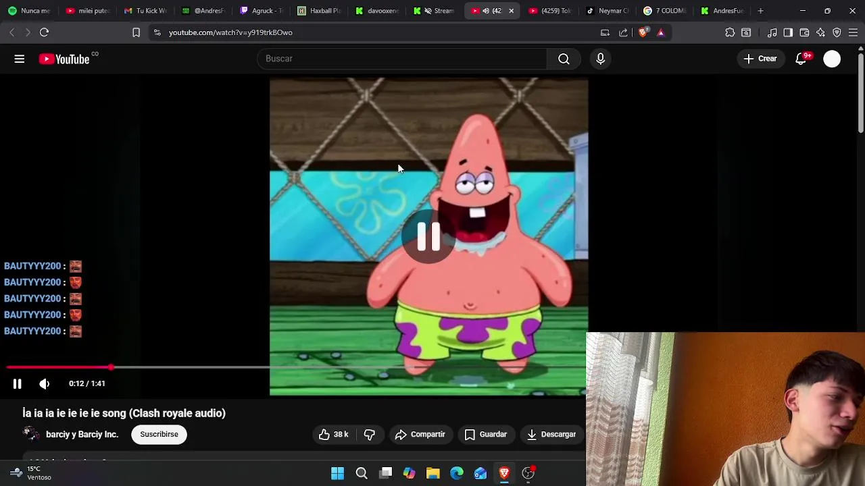The image size is (865, 486).
Task: Open Windows taskbar search
Action: (362, 473)
